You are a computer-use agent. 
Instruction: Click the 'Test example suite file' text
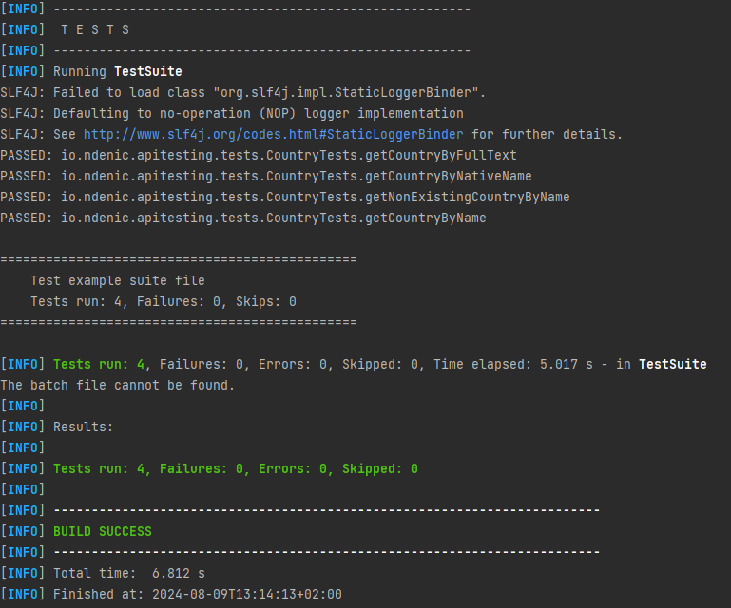[x=118, y=281]
